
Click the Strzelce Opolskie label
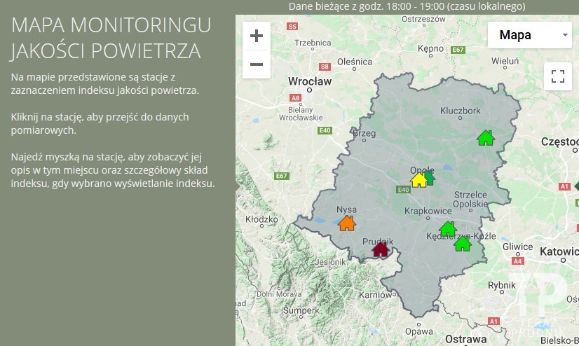coord(470,199)
